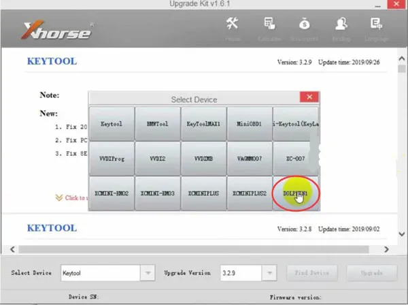The height and width of the screenshot is (305, 408).
Task: Choose XCMINI-HM03 device
Action: coord(158,193)
